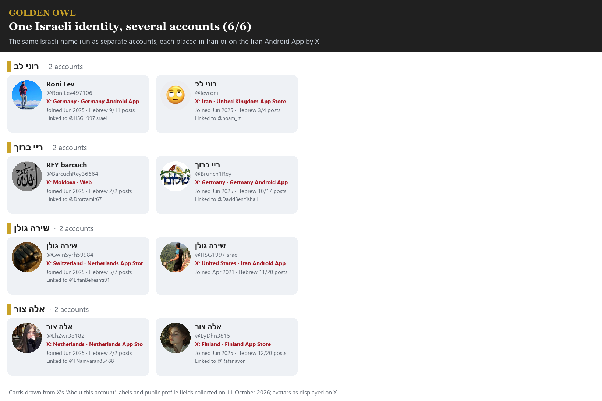Click the eye-roll emoji avatar of @levronii
The height and width of the screenshot is (401, 602).
coord(176,95)
